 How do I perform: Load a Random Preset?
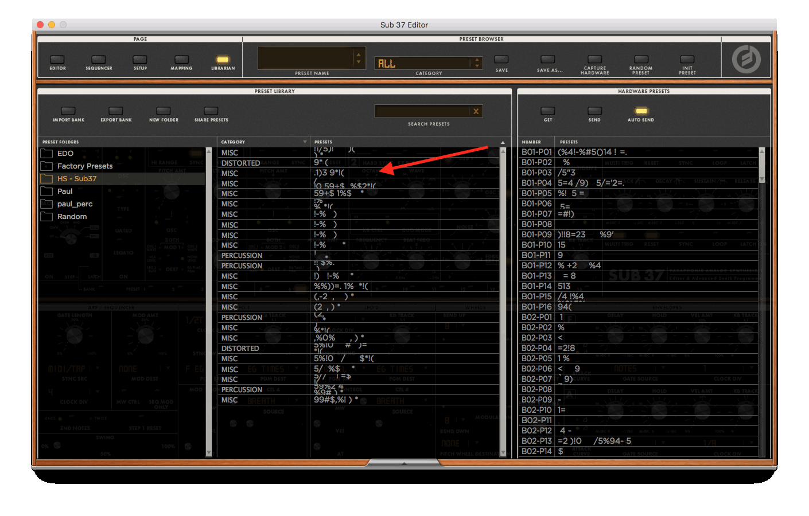641,60
